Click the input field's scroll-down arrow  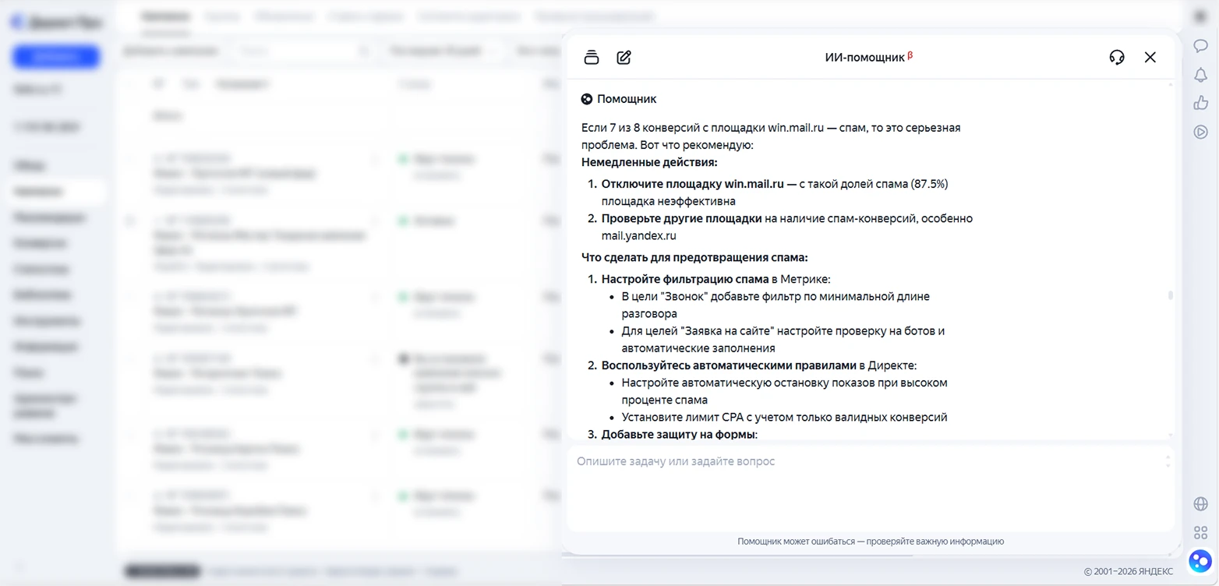click(x=1168, y=465)
